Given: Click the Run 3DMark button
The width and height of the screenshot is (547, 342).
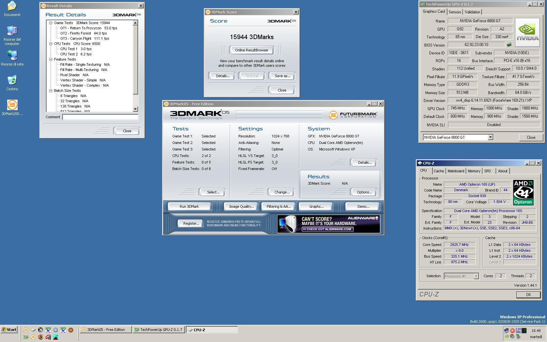Looking at the screenshot, I should click(x=189, y=207).
